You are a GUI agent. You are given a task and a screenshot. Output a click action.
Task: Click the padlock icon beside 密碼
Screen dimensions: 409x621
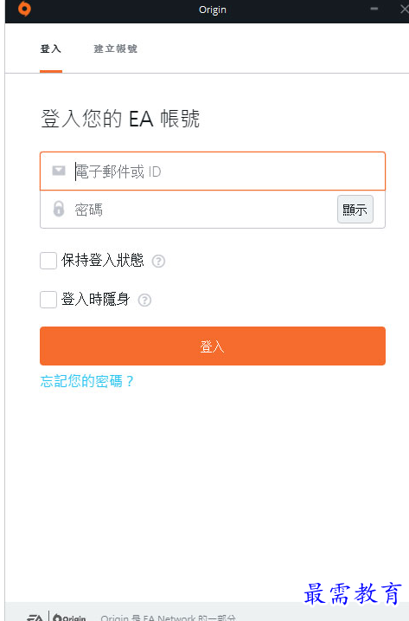[59, 209]
